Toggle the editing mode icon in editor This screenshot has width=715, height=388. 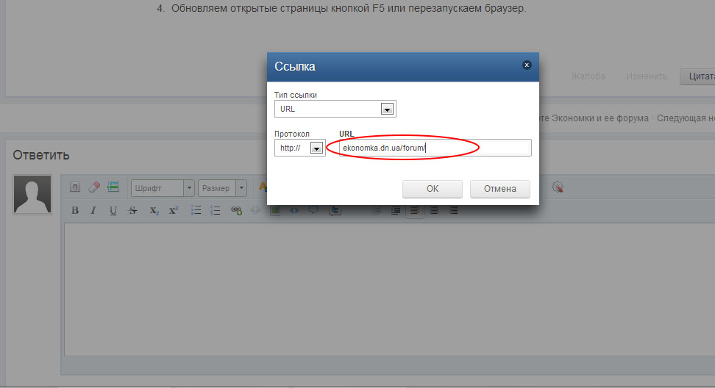75,187
